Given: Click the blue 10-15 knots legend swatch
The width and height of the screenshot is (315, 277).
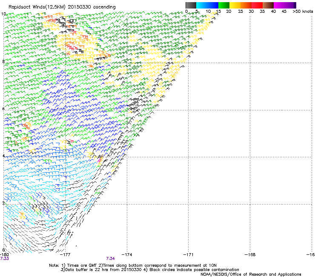Looking at the screenshot, I should pyautogui.click(x=213, y=5).
